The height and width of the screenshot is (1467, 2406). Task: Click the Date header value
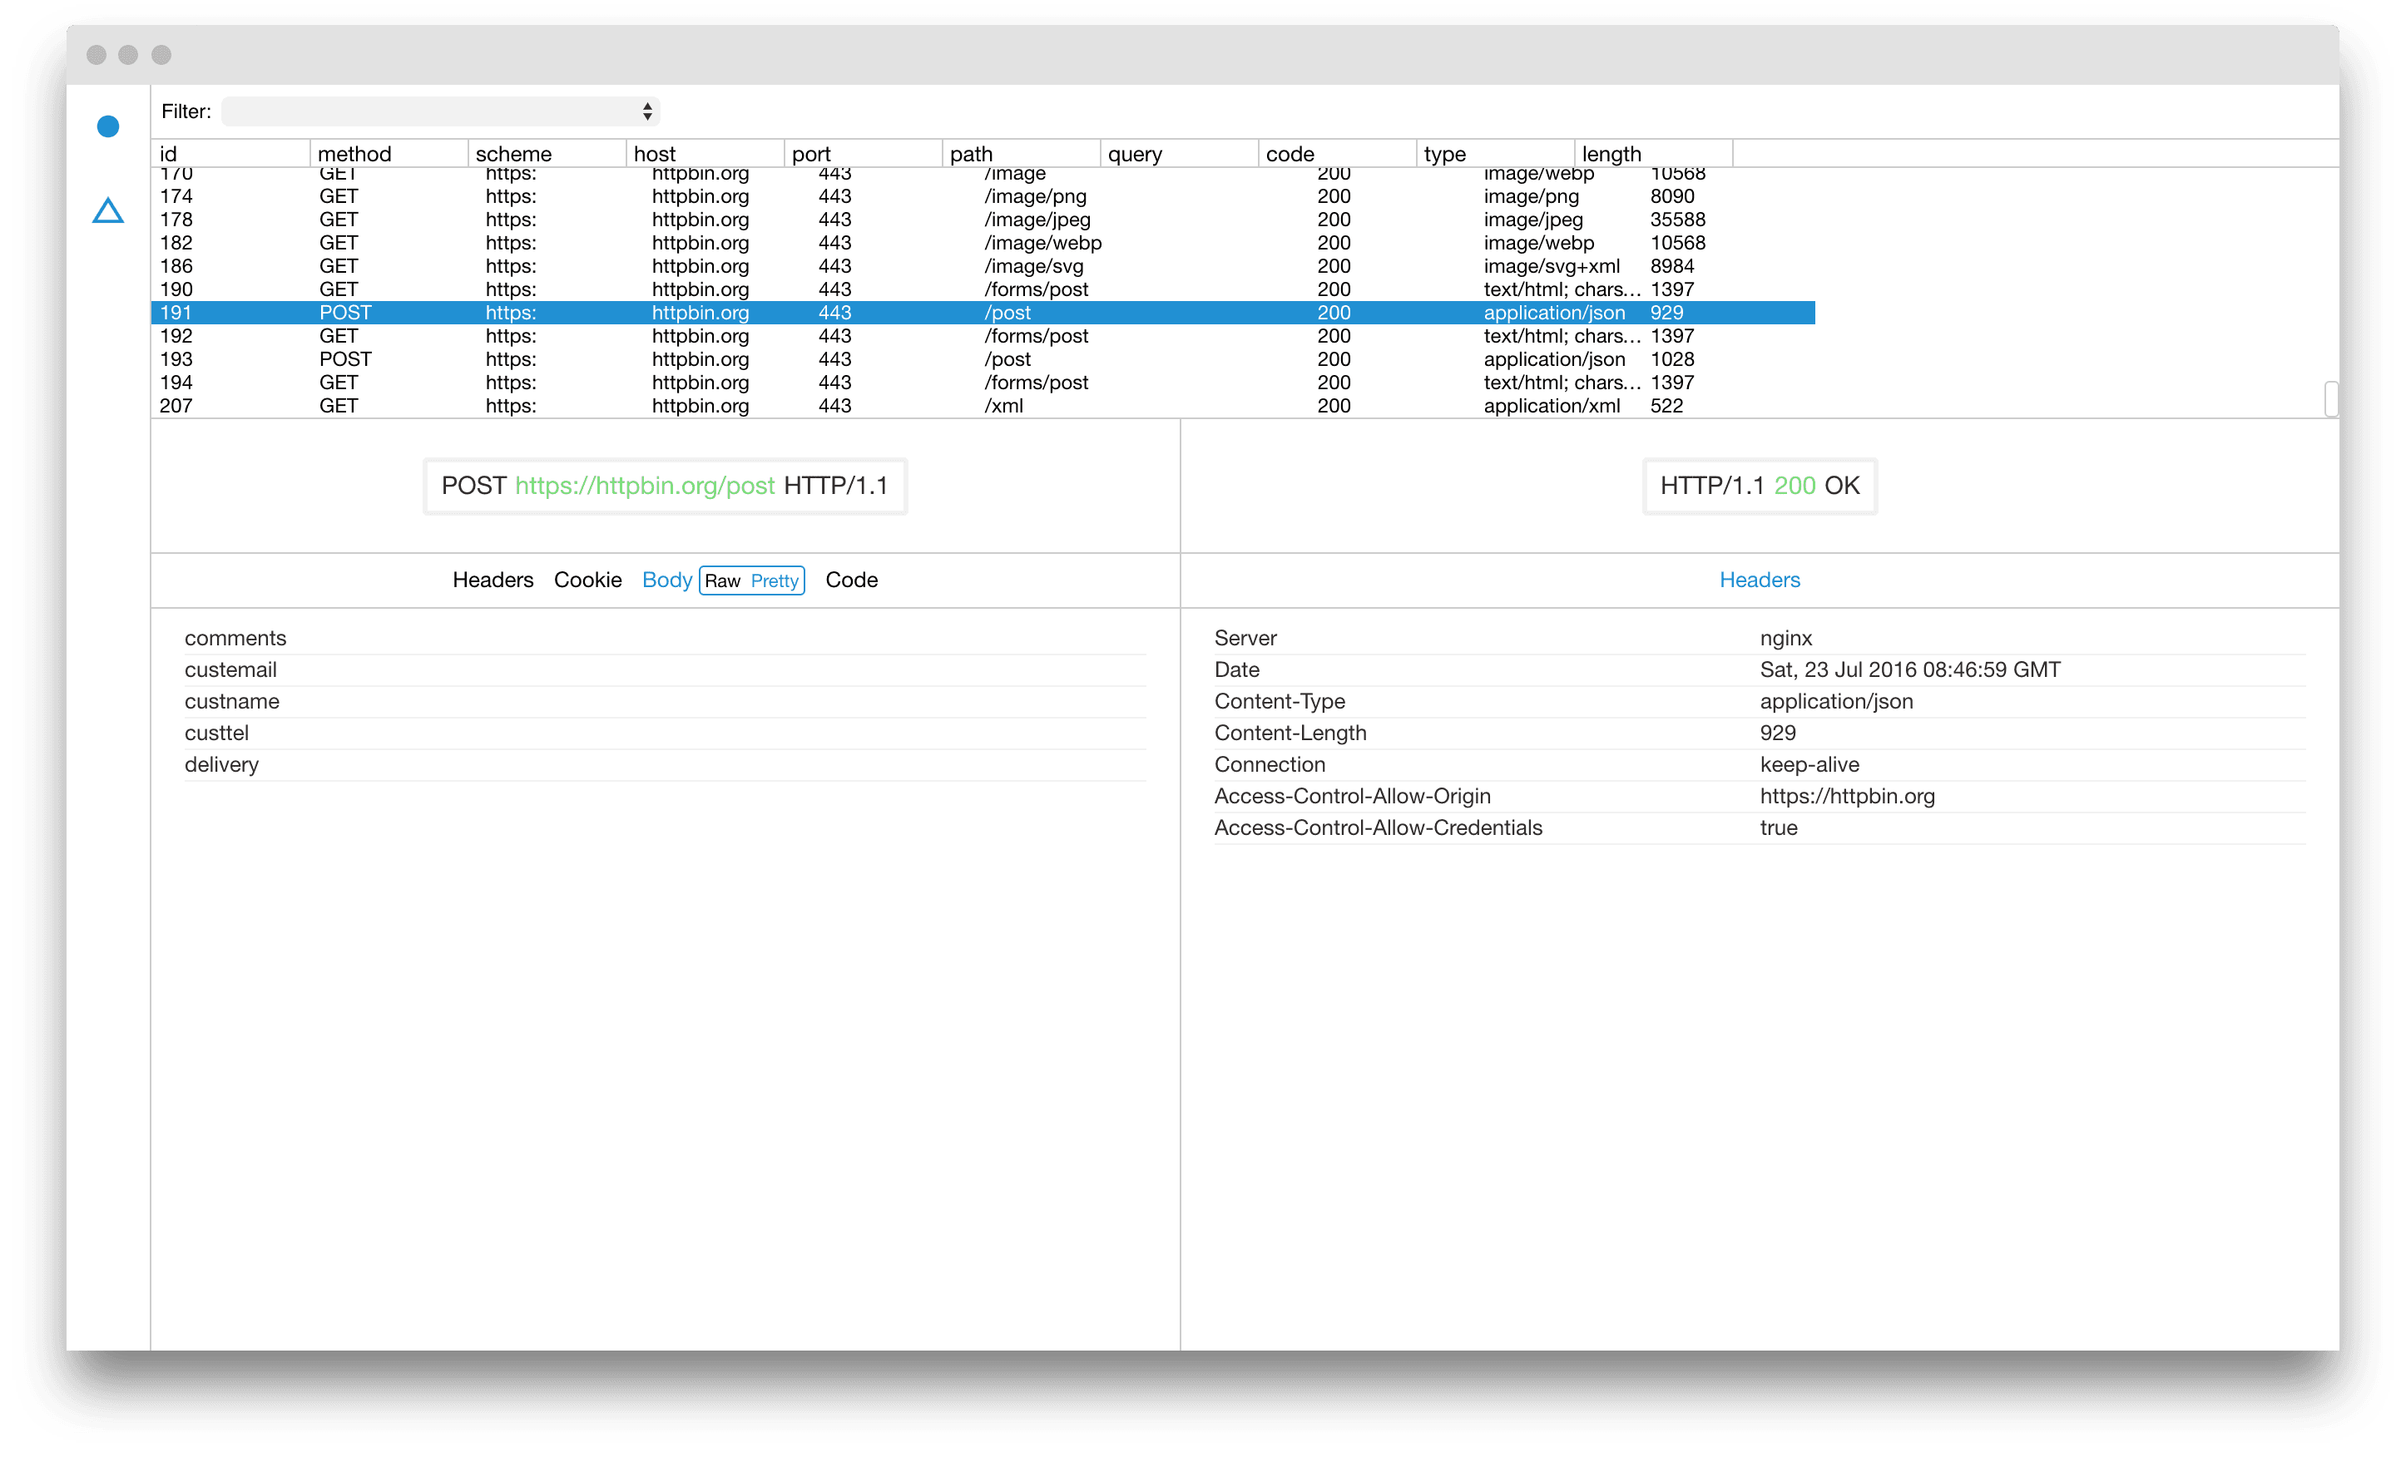[1910, 669]
